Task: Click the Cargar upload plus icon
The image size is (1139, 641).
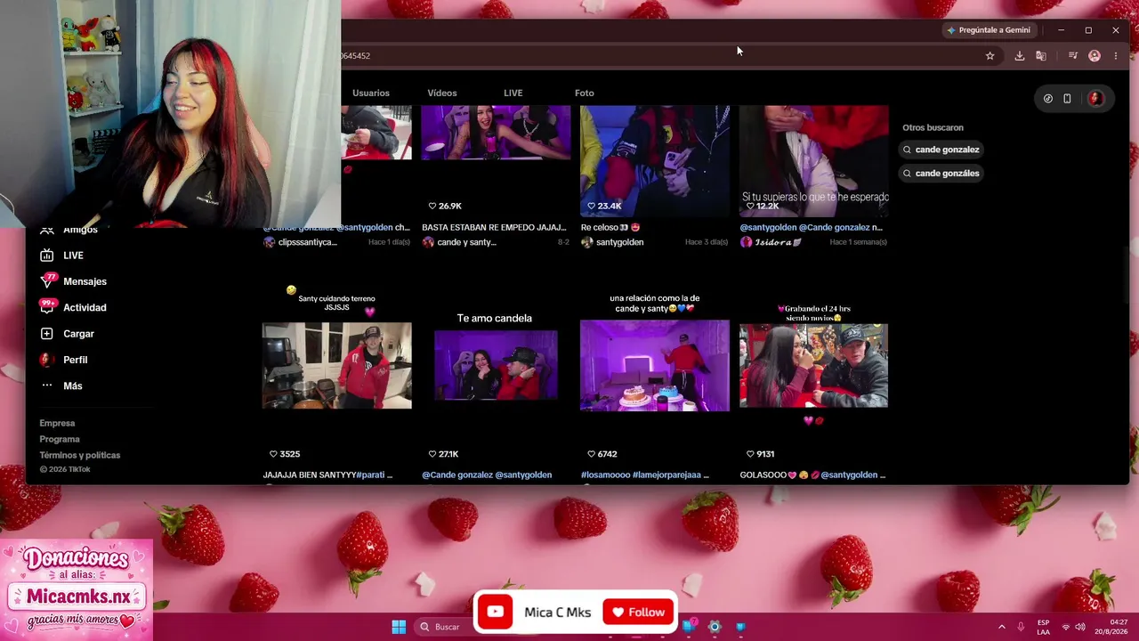Action: (47, 333)
